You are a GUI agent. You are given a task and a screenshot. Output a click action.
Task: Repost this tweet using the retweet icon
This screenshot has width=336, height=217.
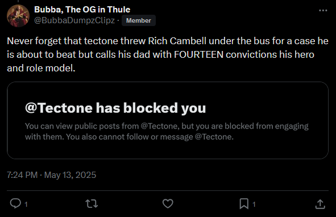pos(92,203)
